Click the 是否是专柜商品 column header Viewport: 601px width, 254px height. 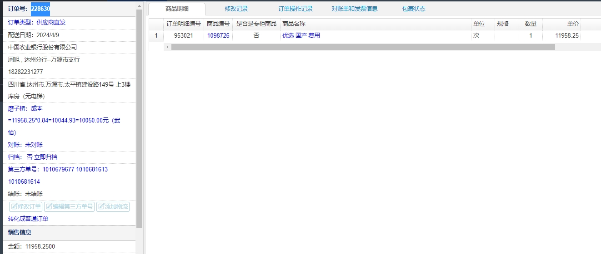pos(256,24)
